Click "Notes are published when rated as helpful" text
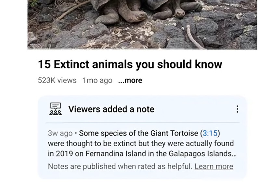This screenshot has height=182, width=273. click(x=120, y=166)
